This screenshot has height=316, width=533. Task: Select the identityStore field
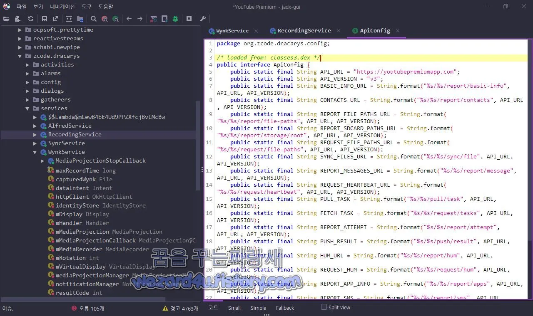101,206
